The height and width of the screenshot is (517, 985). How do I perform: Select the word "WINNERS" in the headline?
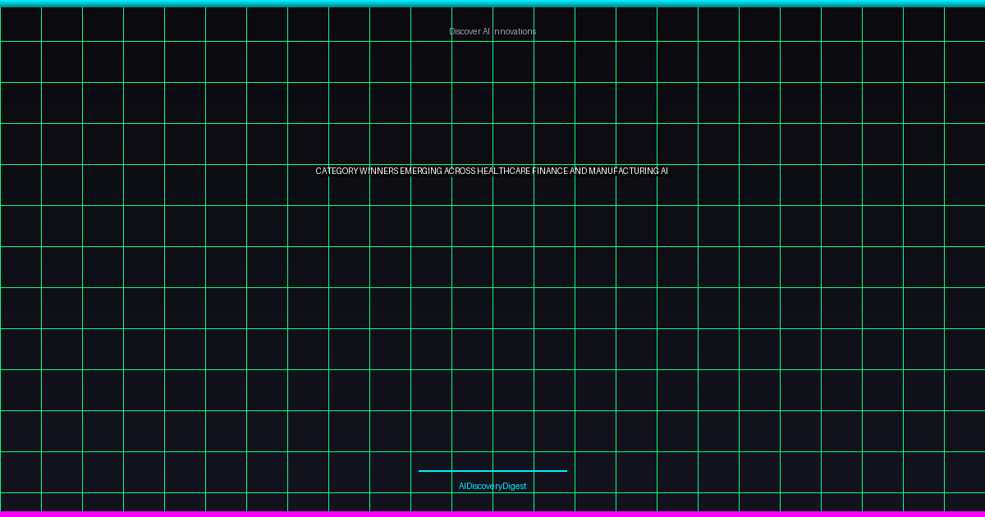point(379,172)
